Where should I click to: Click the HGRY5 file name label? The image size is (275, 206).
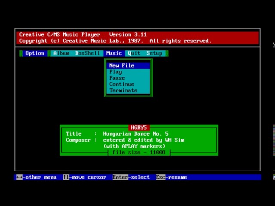pos(139,127)
